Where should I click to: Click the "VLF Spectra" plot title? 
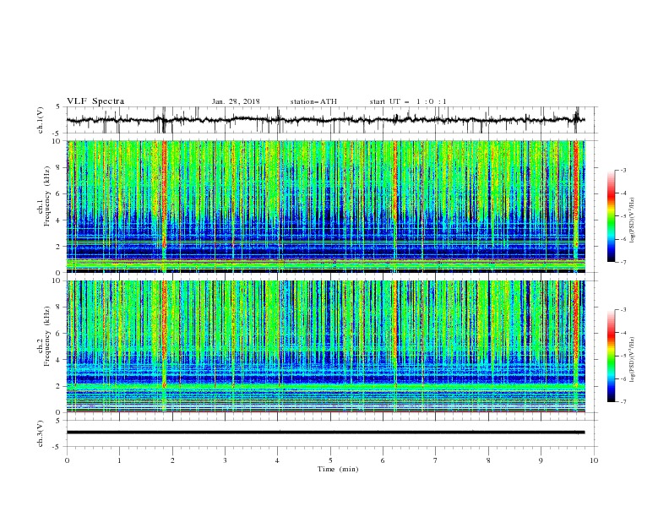(95, 101)
